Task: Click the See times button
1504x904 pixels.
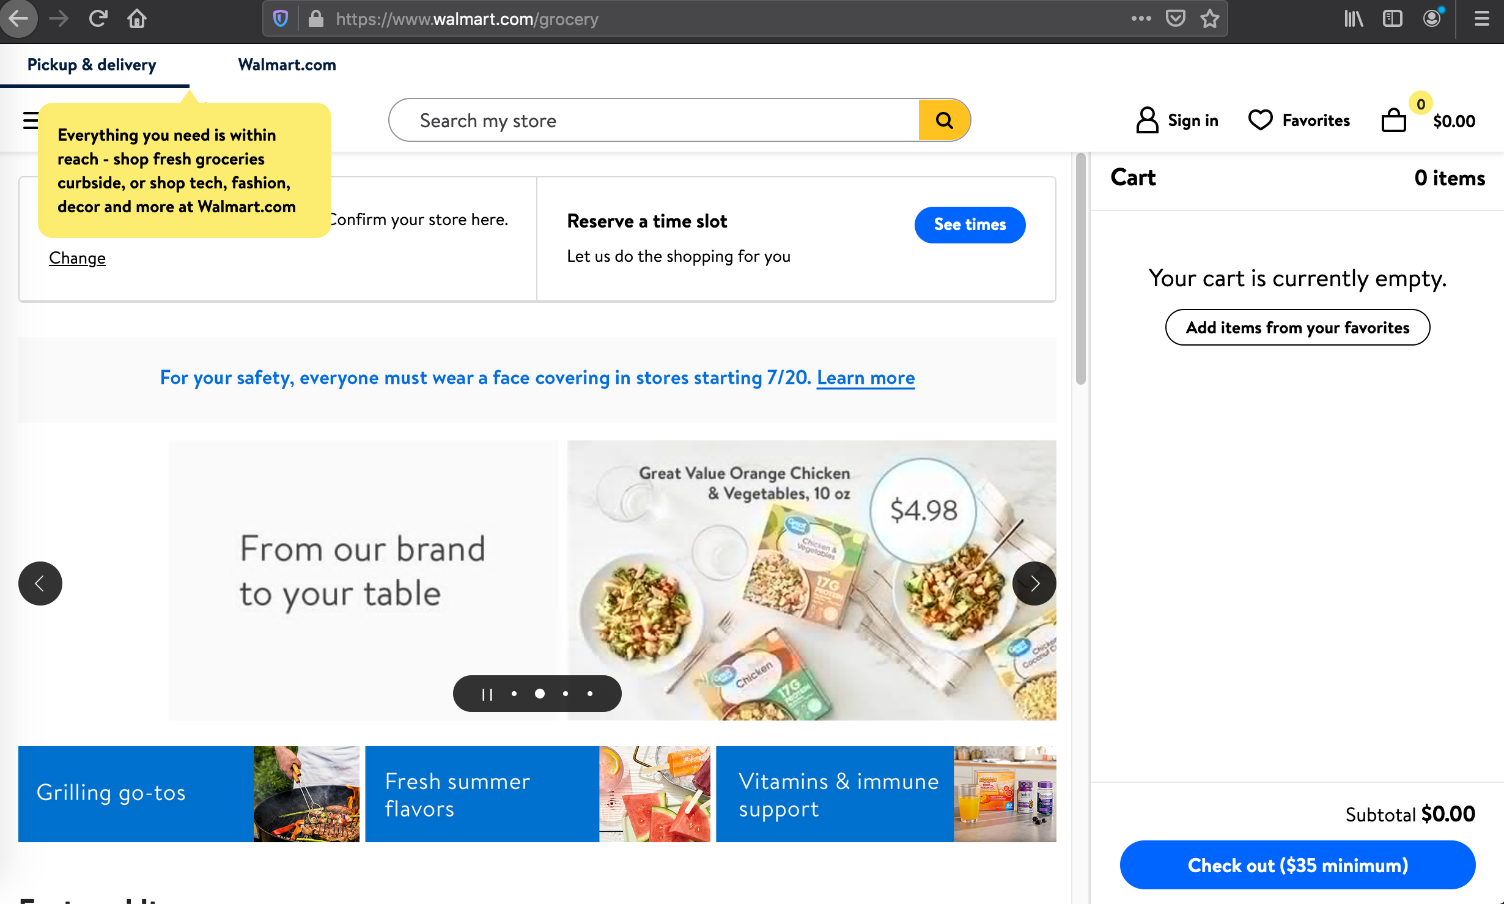Action: click(x=970, y=224)
